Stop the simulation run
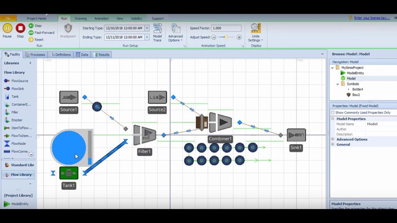The height and width of the screenshot is (223, 397). (20, 31)
